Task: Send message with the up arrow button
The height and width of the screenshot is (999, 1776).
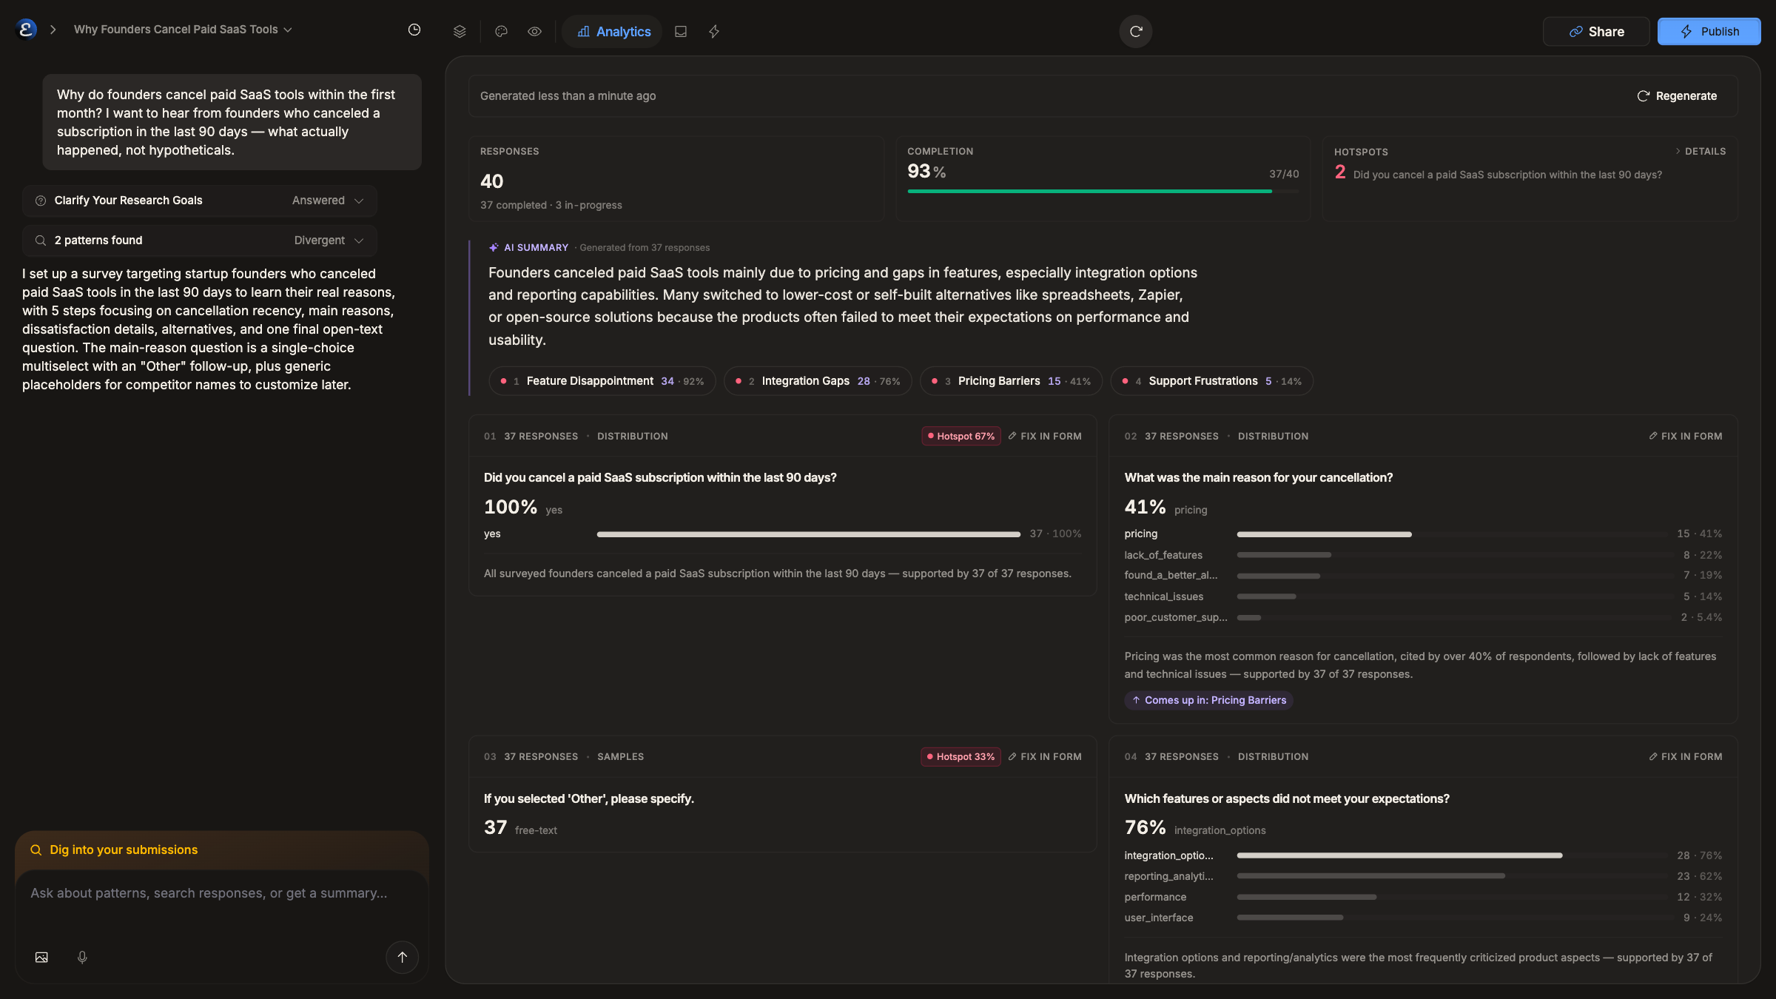Action: pyautogui.click(x=402, y=957)
